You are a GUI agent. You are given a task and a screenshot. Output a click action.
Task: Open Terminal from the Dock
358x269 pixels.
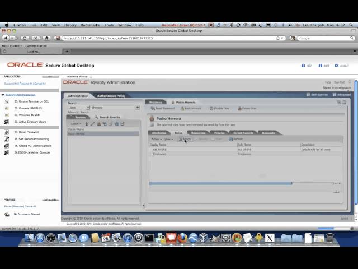click(x=149, y=238)
